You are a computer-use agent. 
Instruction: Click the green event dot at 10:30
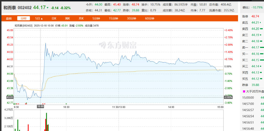click(66, 104)
